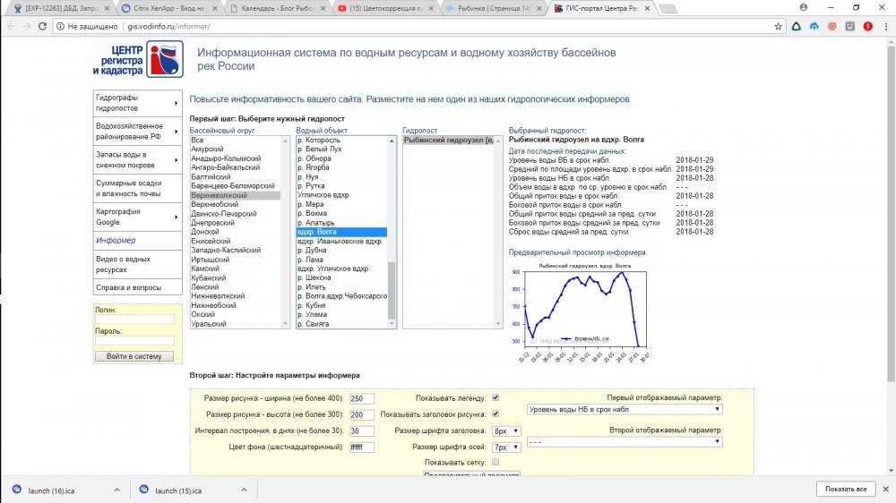Click the Центр регистра и кадастра logo
Viewport: 896px width, 503px height.
point(138,59)
